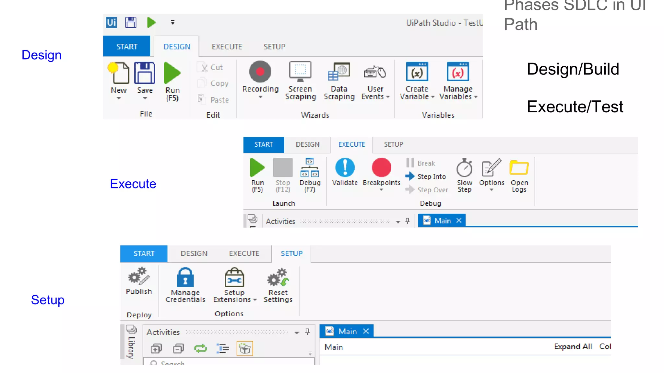Image resolution: width=664 pixels, height=373 pixels.
Task: Click the Paste button
Action: pyautogui.click(x=213, y=99)
